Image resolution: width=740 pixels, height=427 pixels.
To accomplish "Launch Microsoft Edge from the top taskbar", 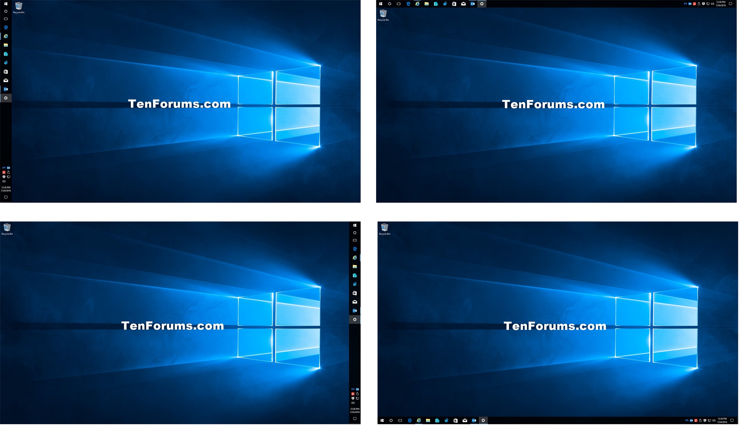I will tap(408, 4).
